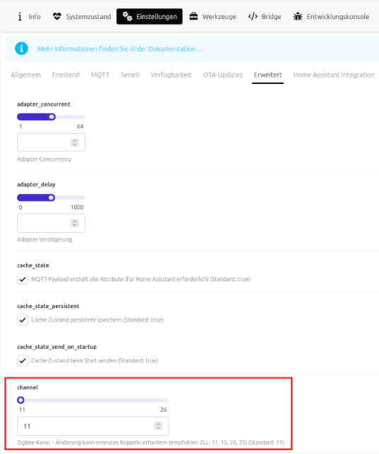The width and height of the screenshot is (379, 454).
Task: Click the Entwicklungskonsole bug icon
Action: click(x=298, y=16)
